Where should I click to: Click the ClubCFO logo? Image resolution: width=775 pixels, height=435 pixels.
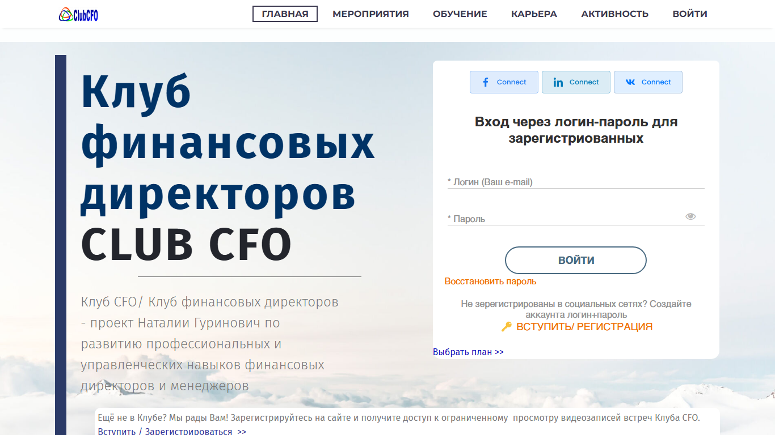tap(79, 15)
